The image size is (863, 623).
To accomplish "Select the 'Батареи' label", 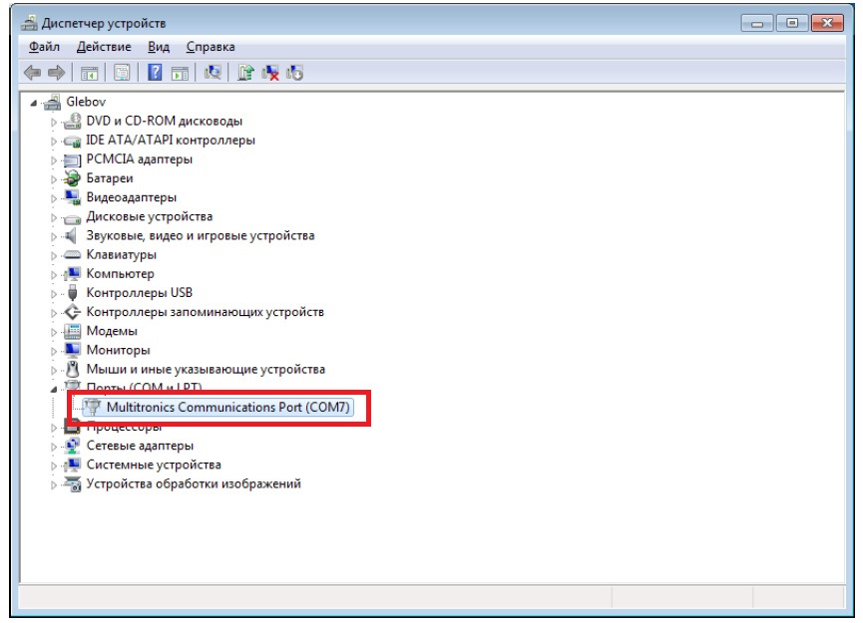I will pyautogui.click(x=110, y=178).
